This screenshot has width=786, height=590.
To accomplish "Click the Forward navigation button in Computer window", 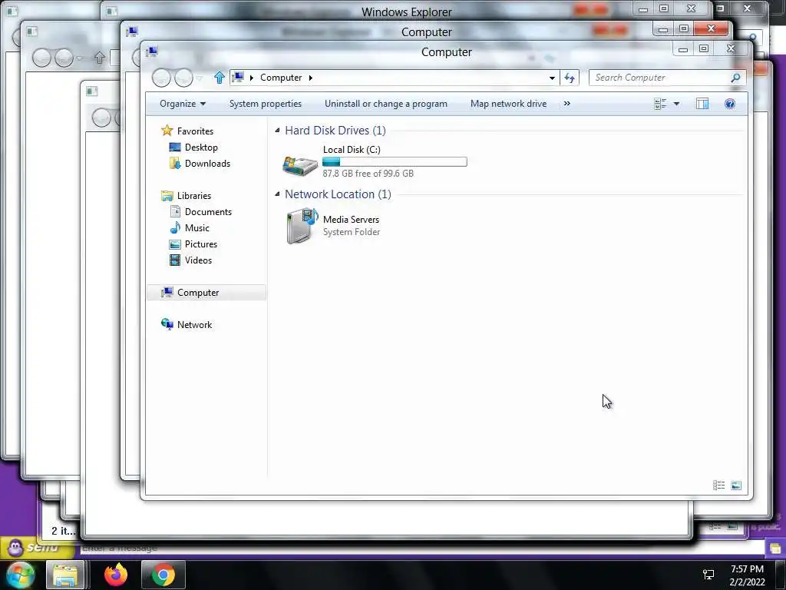I will tap(183, 78).
